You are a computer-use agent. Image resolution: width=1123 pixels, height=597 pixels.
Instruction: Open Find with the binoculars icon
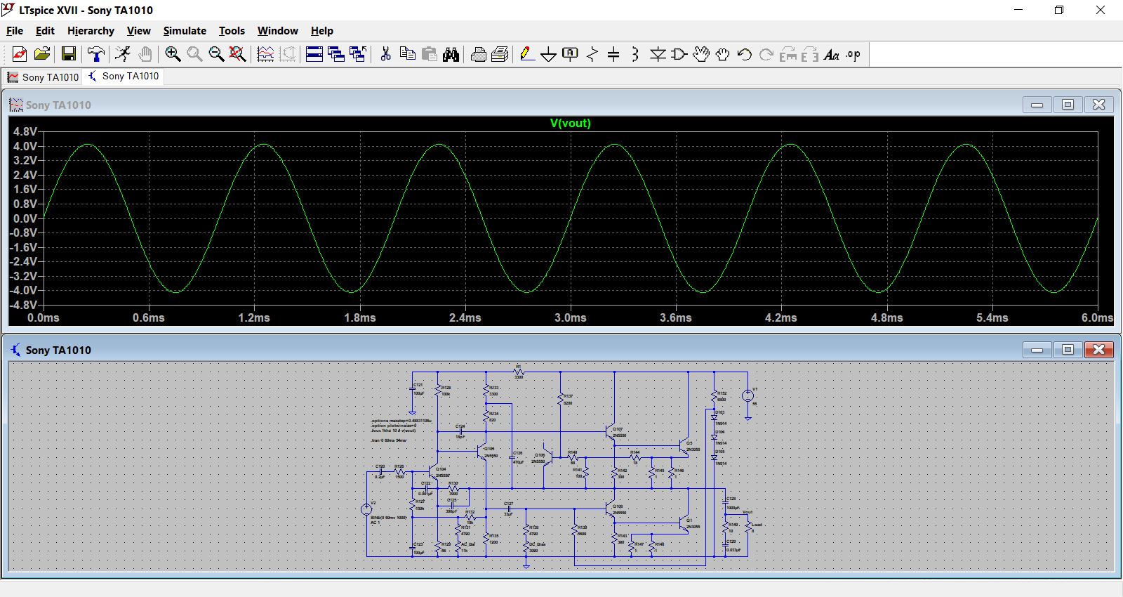pyautogui.click(x=451, y=54)
